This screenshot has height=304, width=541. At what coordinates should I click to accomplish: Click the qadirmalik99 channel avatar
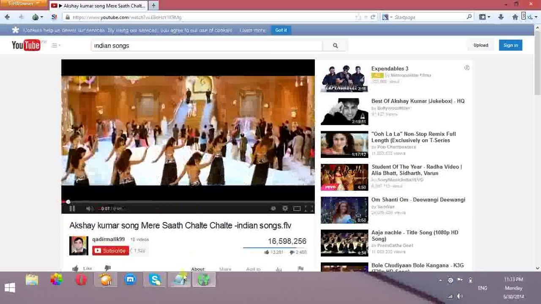(x=79, y=246)
